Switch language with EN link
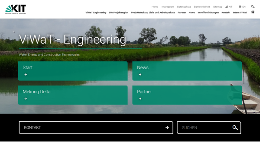Viewport: 260px width, 162px height. tap(244, 7)
